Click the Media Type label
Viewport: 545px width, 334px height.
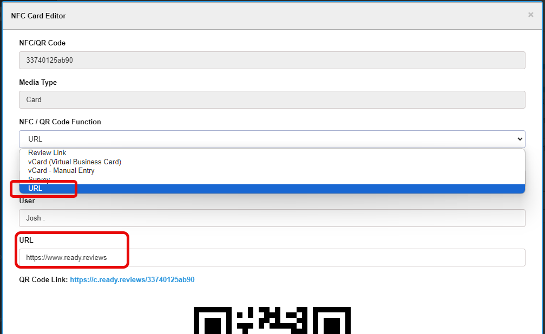pos(38,83)
